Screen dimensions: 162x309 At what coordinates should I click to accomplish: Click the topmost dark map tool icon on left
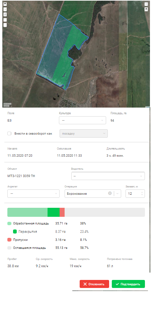[x=5, y=4]
